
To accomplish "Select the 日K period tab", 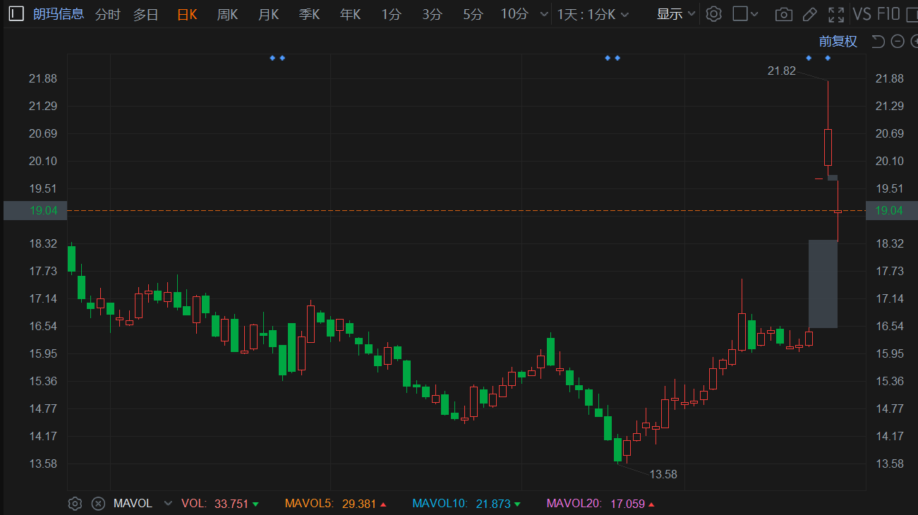I will point(187,14).
